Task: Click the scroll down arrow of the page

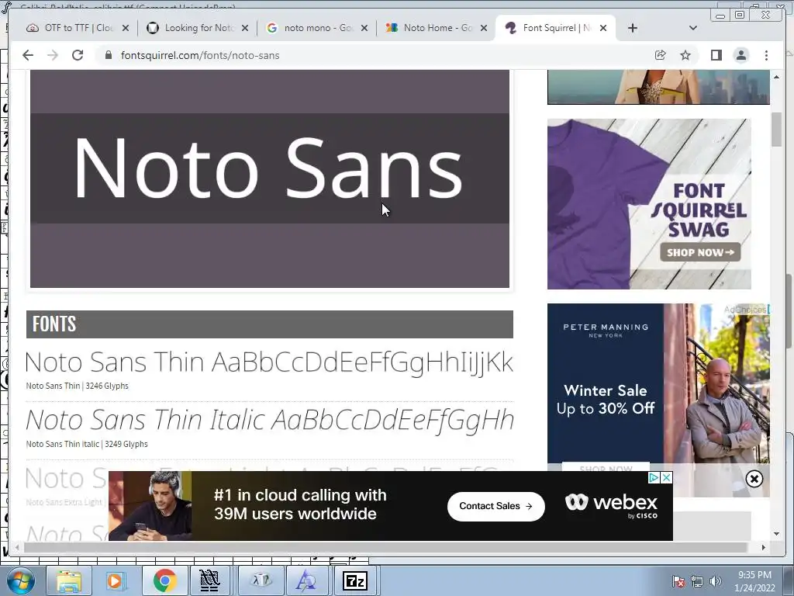Action: pos(776,534)
